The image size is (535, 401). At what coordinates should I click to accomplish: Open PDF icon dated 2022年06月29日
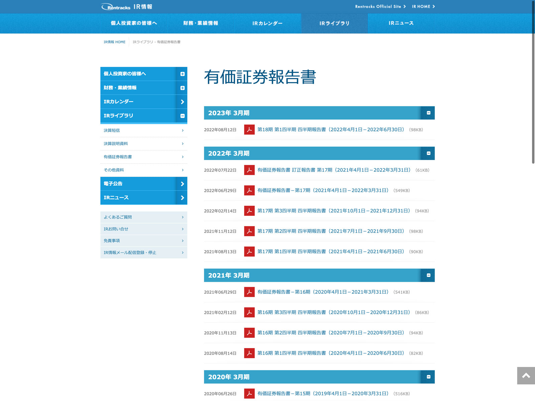pyautogui.click(x=249, y=190)
